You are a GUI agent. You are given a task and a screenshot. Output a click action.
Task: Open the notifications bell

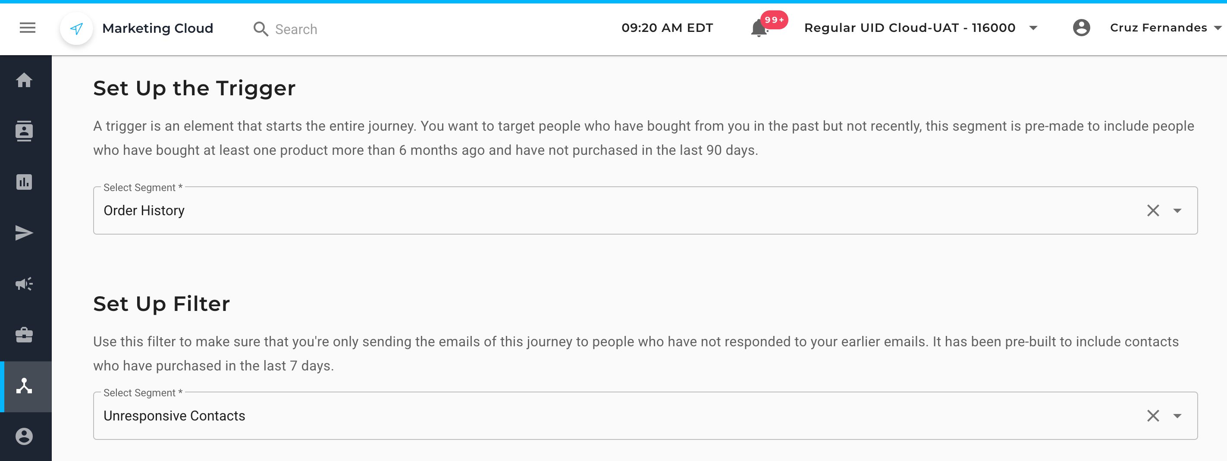click(758, 28)
